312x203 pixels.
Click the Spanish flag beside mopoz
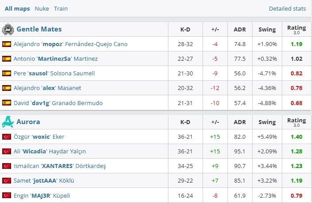point(7,44)
